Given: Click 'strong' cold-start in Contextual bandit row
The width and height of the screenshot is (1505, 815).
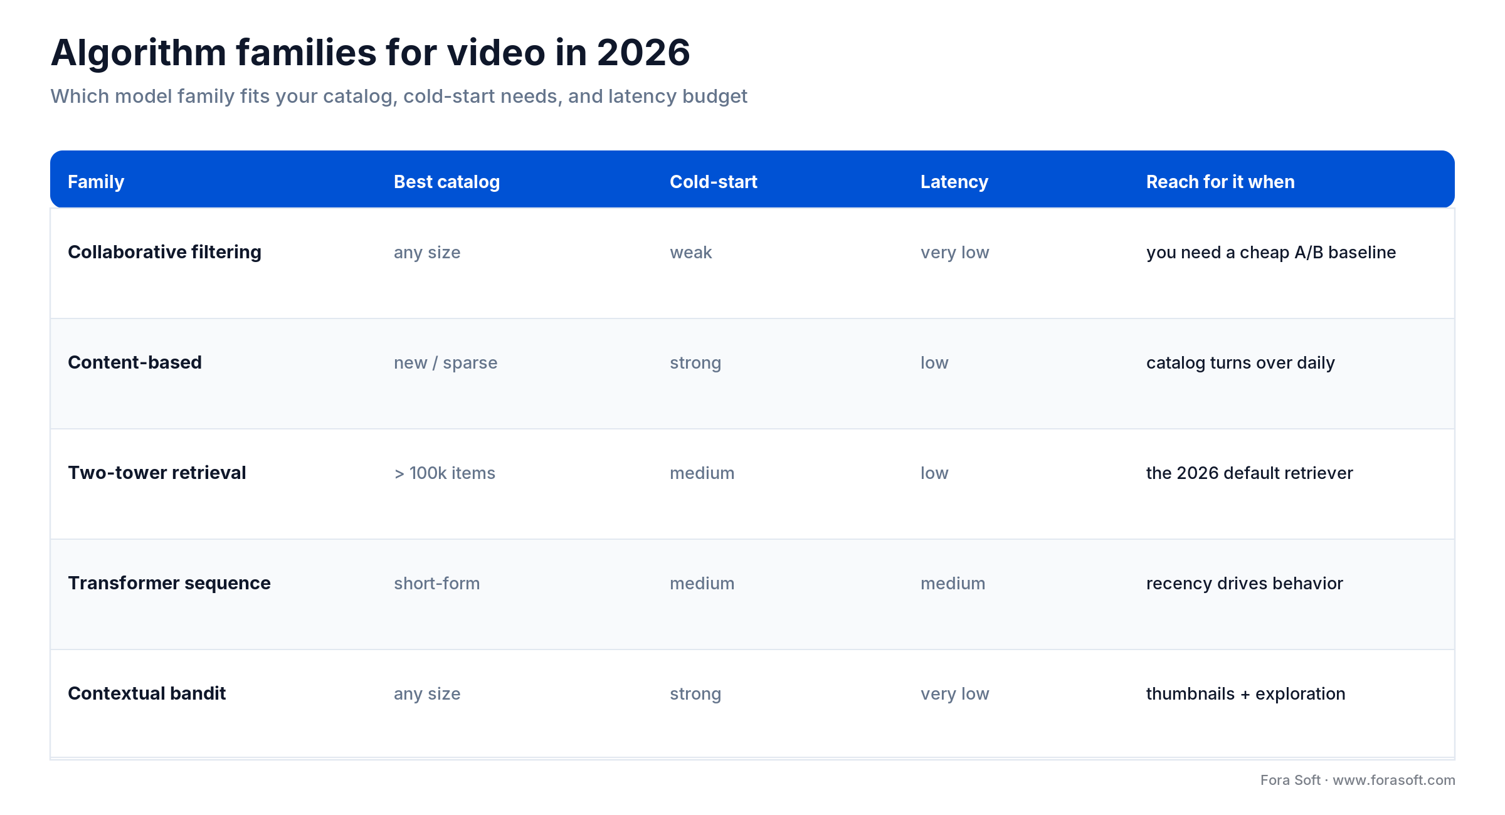Looking at the screenshot, I should point(695,694).
